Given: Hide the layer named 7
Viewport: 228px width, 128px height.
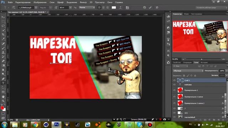Looking at the screenshot, I should click(x=174, y=108).
